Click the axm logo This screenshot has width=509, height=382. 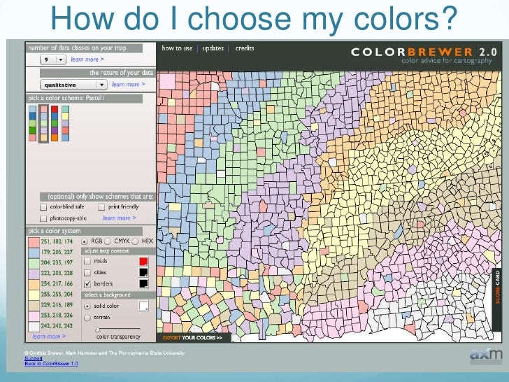tap(486, 355)
